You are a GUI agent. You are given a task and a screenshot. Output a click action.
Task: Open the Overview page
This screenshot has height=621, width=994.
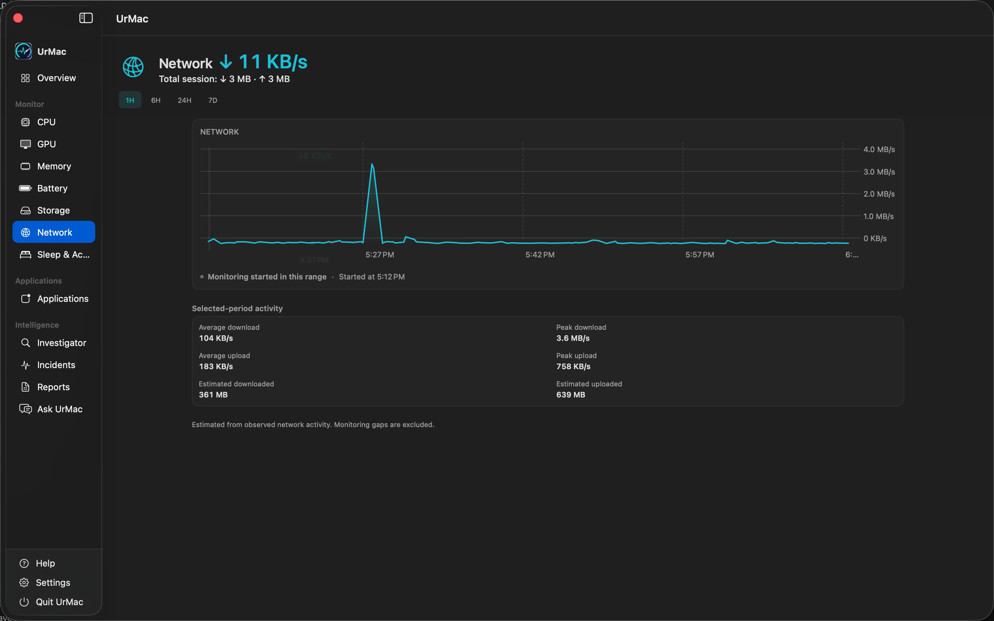(54, 78)
